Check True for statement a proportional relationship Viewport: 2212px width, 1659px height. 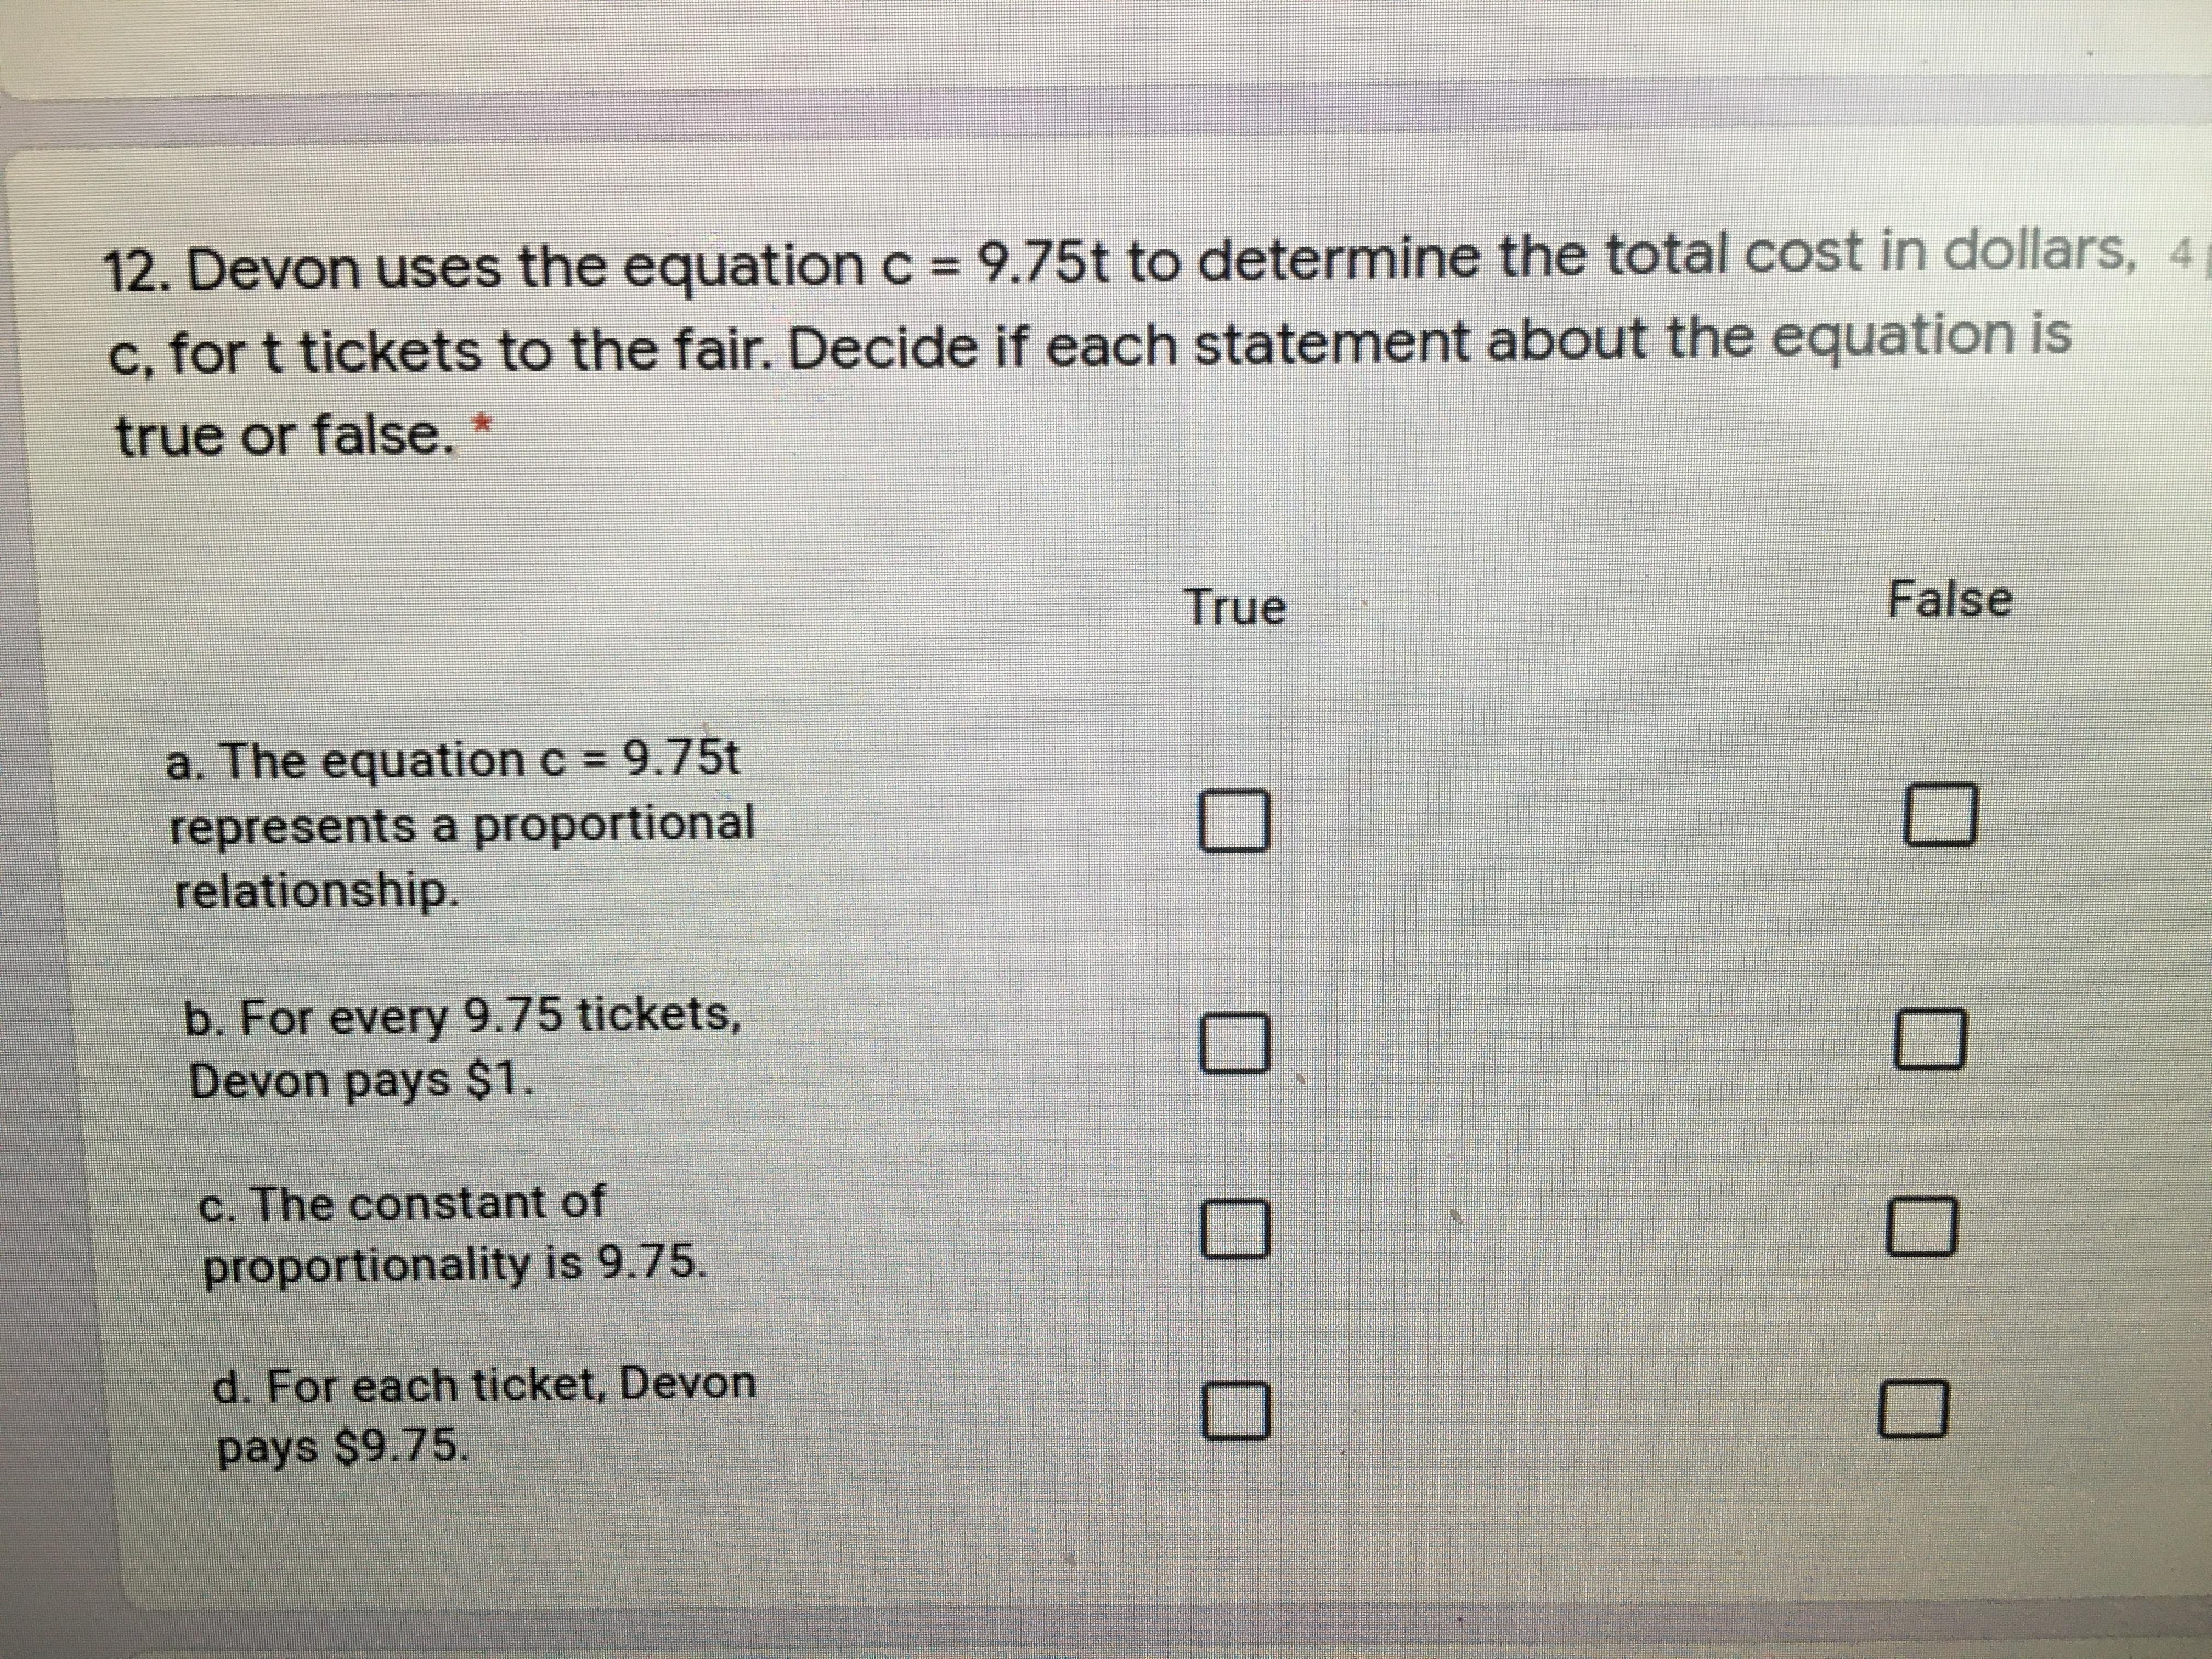click(1235, 820)
